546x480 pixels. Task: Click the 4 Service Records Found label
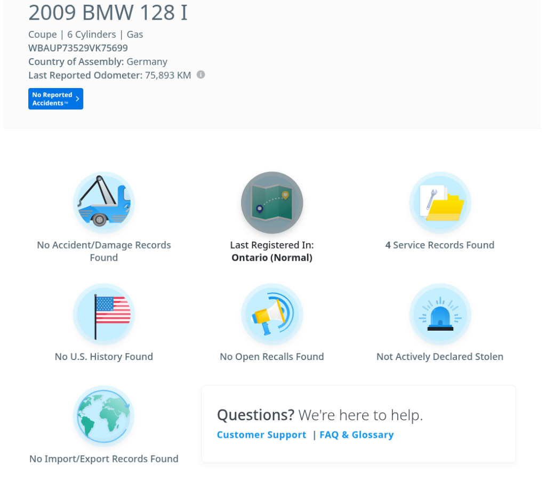[440, 245]
